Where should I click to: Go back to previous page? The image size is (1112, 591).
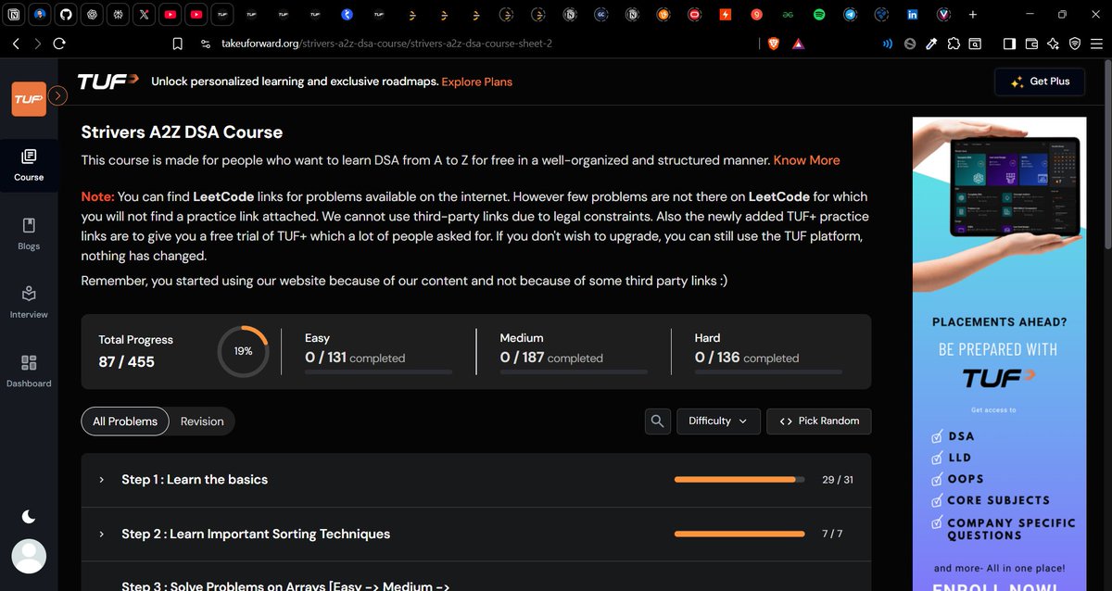pyautogui.click(x=16, y=44)
